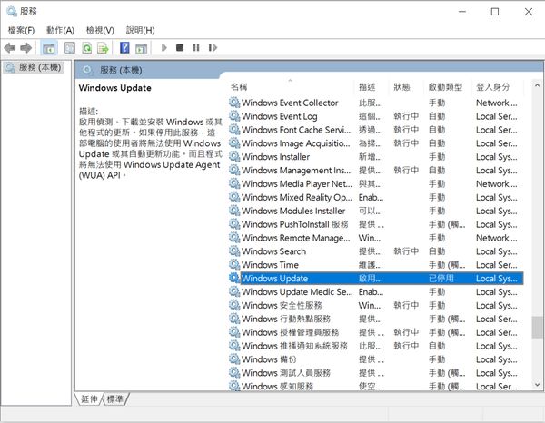The image size is (545, 423).
Task: Select the Windows 推播通知系統服務 row
Action: (376, 346)
